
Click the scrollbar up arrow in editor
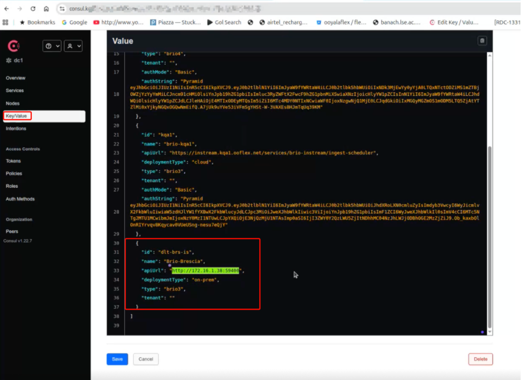click(489, 55)
